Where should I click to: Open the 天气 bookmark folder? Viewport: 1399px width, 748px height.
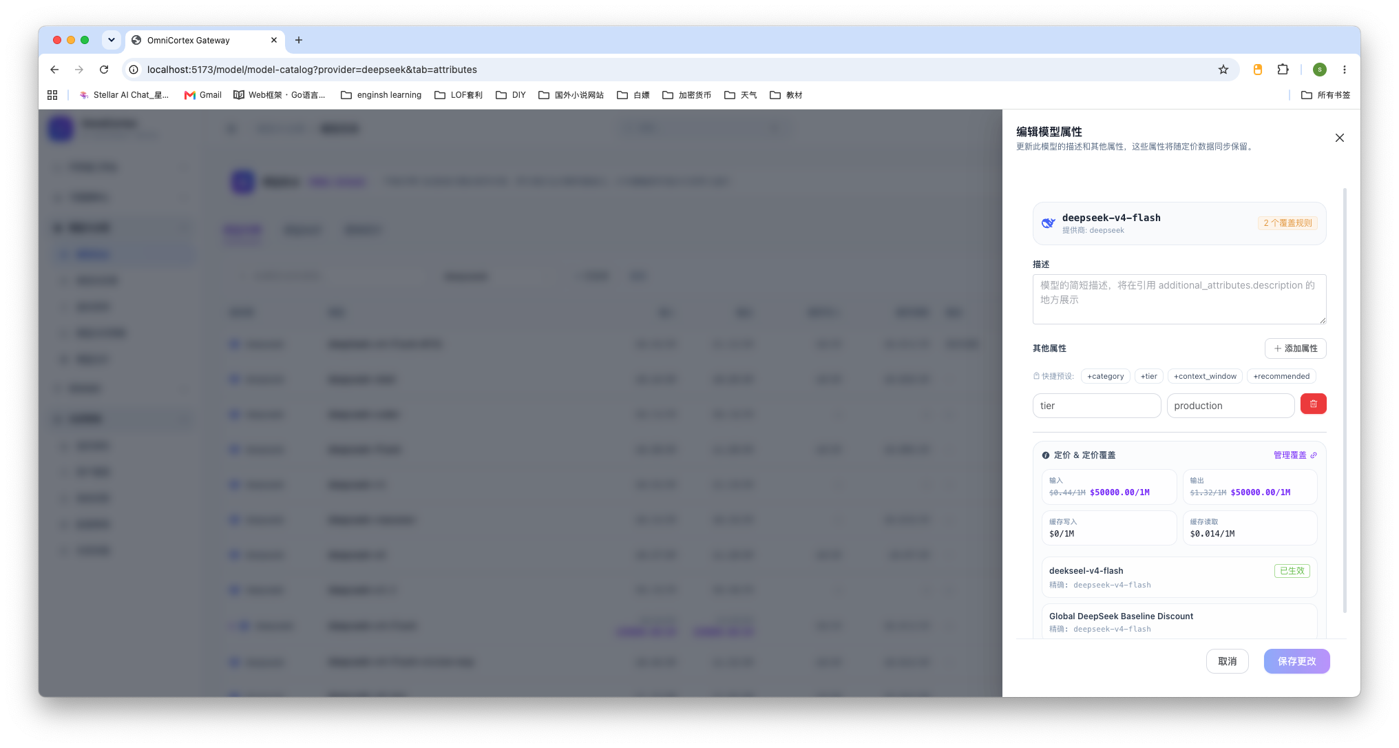pyautogui.click(x=740, y=95)
